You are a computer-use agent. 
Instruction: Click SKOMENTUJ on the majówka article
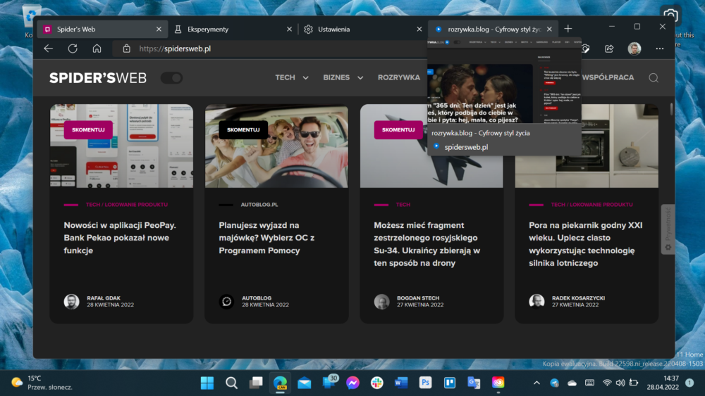coord(243,129)
